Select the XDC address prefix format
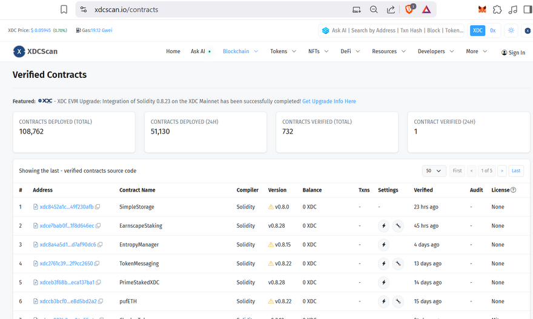The height and width of the screenshot is (319, 533). (478, 30)
